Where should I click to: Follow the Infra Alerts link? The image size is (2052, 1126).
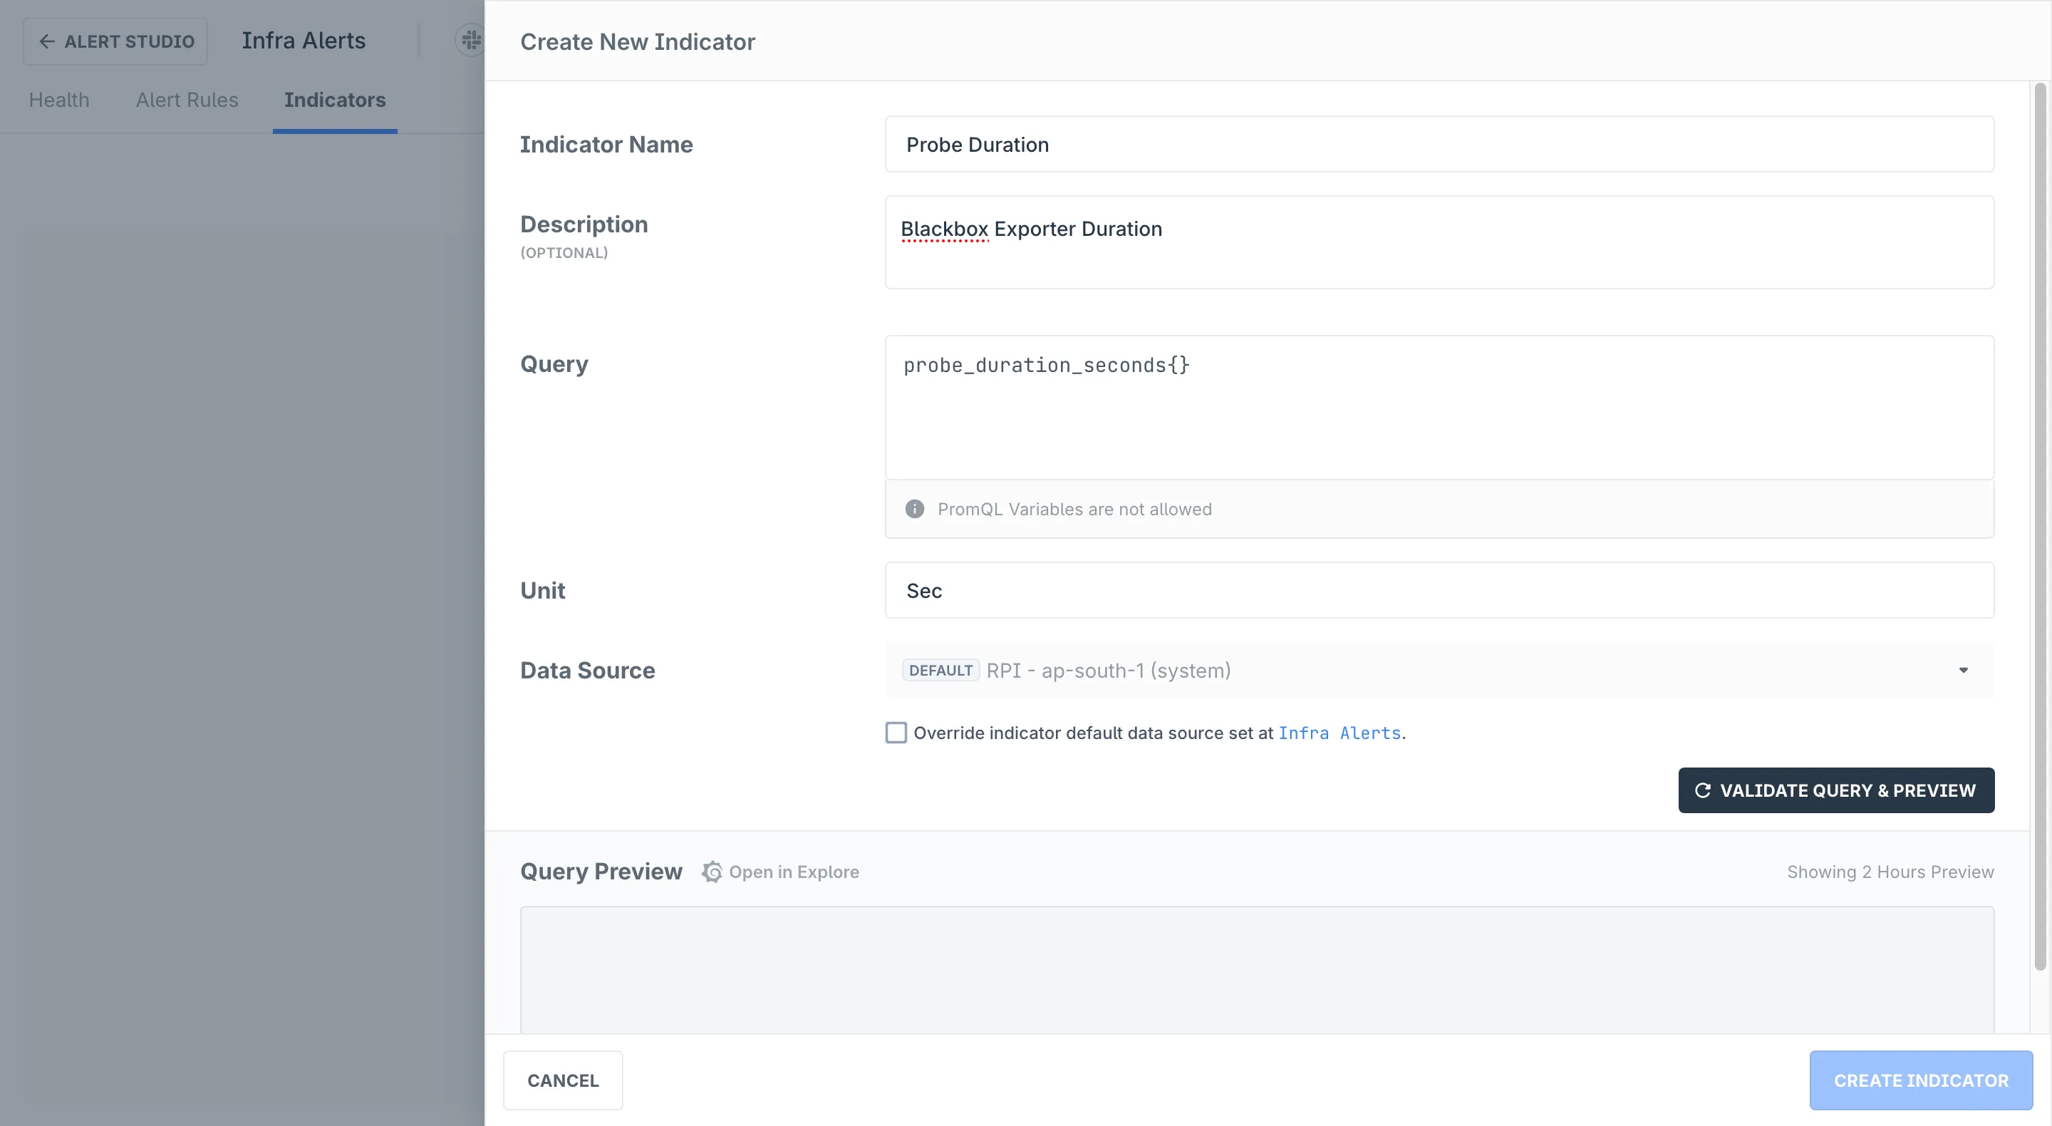[x=1339, y=733]
